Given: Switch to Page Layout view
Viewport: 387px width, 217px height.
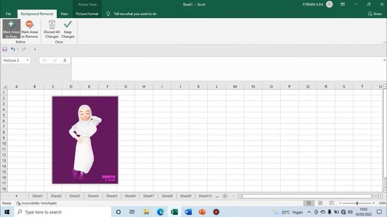Looking at the screenshot, I should coord(320,203).
